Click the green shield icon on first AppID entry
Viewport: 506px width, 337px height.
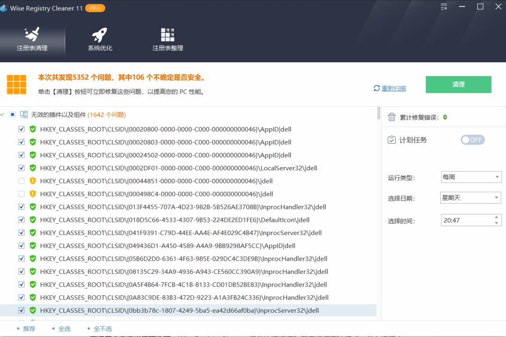(x=32, y=129)
